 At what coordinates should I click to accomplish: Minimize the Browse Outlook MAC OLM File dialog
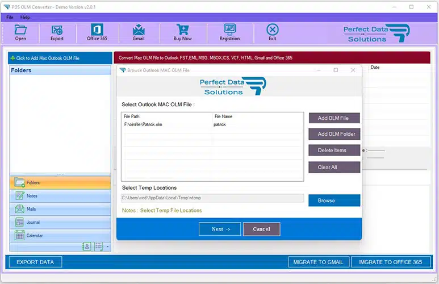pos(319,70)
